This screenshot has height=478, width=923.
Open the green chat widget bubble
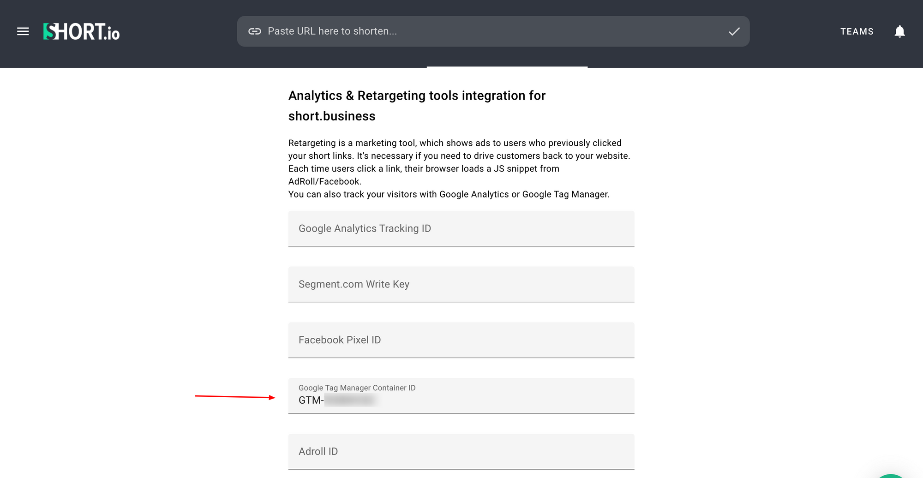tap(891, 476)
